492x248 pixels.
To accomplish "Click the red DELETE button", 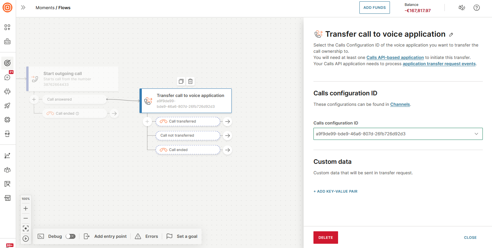I will 326,238.
